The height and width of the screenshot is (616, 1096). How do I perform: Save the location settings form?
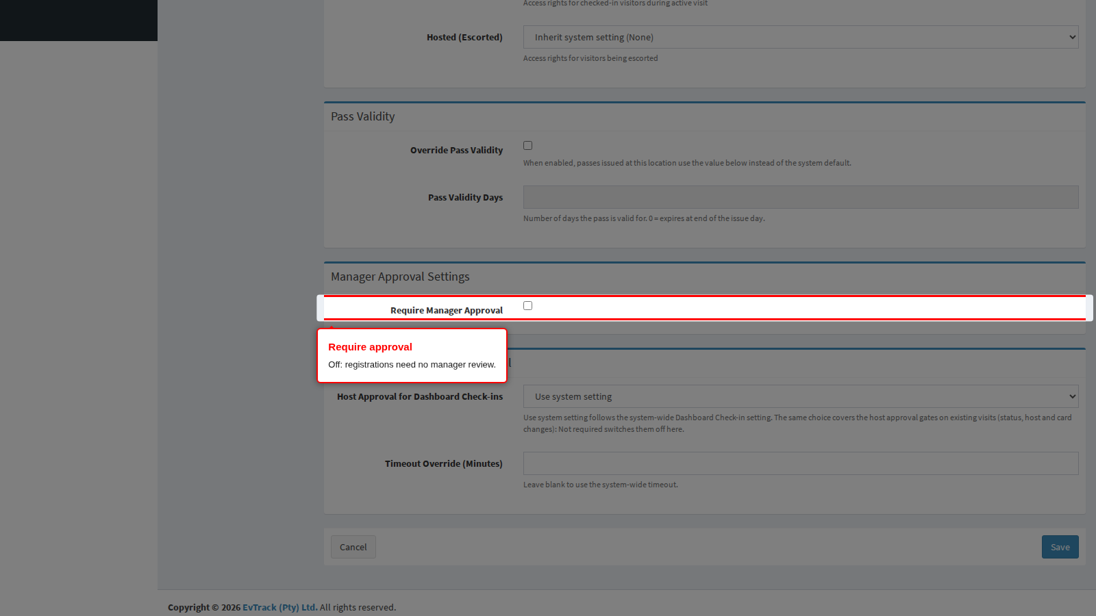point(1060,547)
